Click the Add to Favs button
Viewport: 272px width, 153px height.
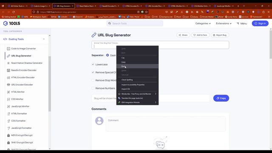(x=200, y=35)
